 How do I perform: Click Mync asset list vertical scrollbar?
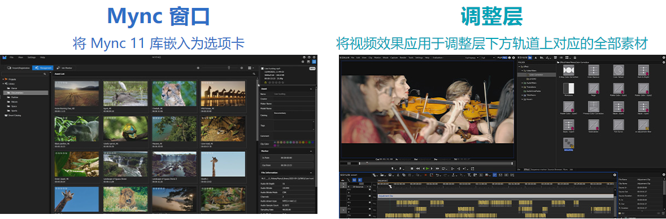(x=258, y=111)
